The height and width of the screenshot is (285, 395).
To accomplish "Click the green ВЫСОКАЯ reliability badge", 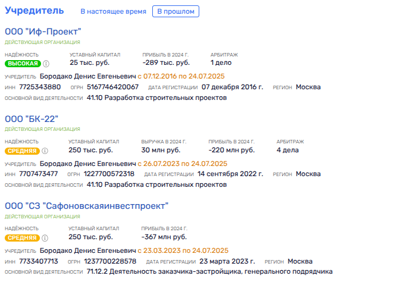I will (23, 64).
